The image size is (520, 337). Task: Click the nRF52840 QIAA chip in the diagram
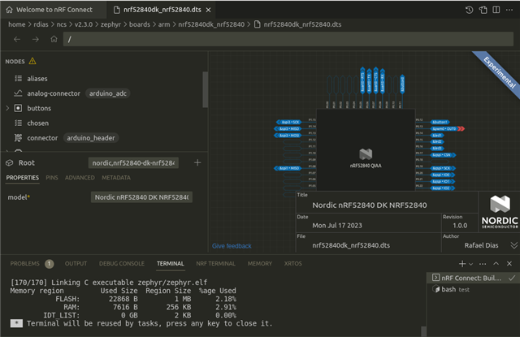(366, 149)
